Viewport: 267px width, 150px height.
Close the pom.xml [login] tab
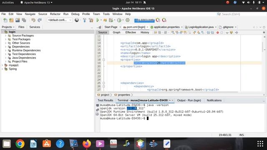tap(147, 27)
